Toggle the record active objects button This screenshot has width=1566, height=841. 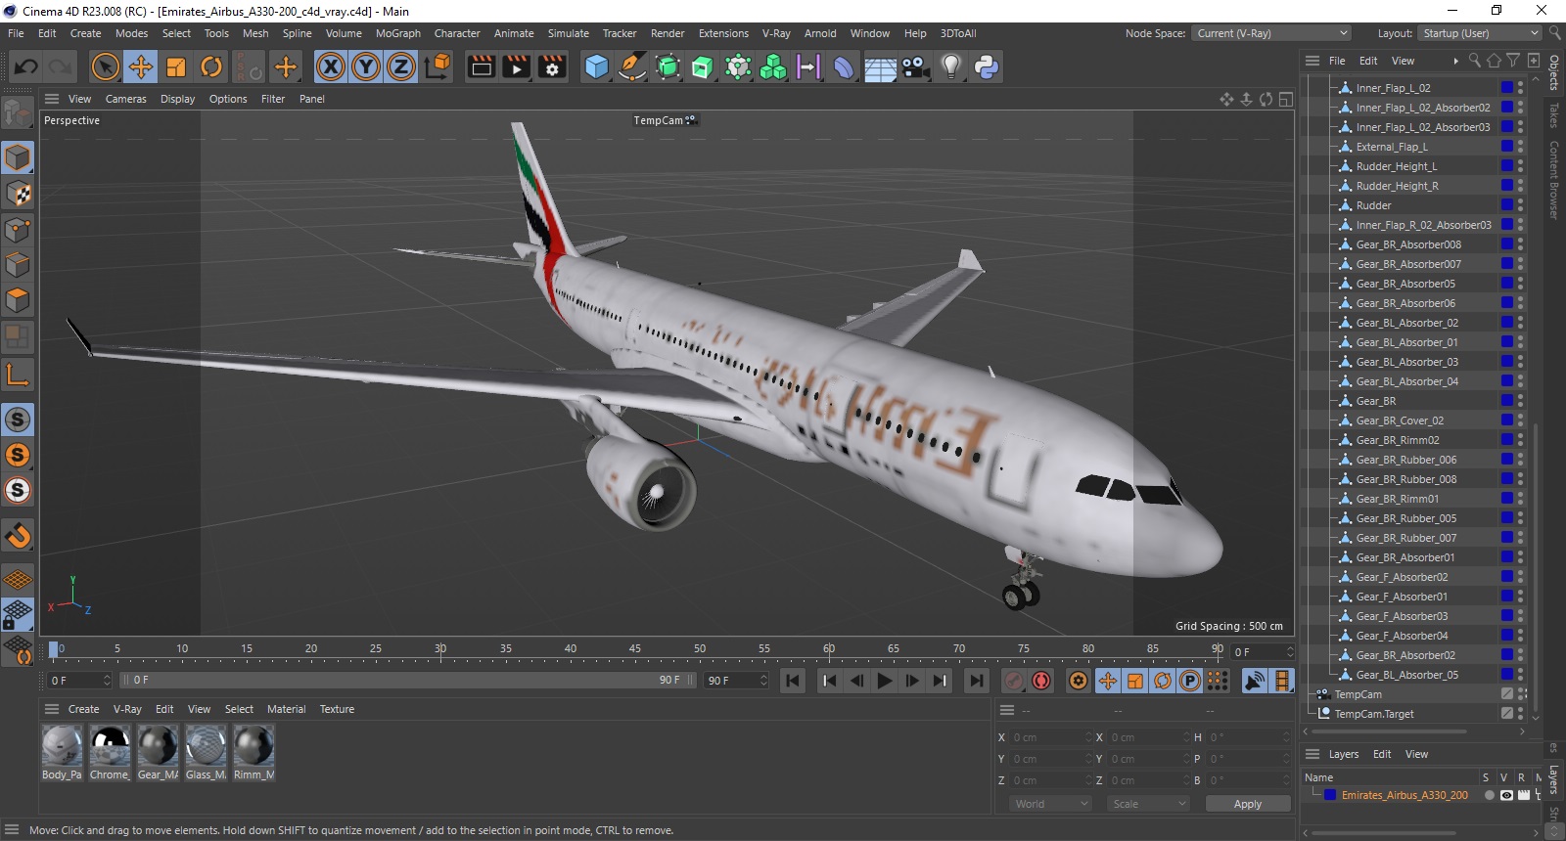pyautogui.click(x=1014, y=681)
